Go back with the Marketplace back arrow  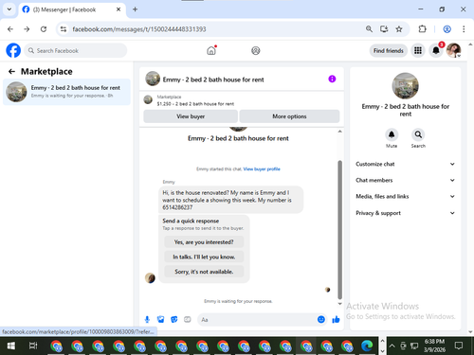click(x=11, y=72)
